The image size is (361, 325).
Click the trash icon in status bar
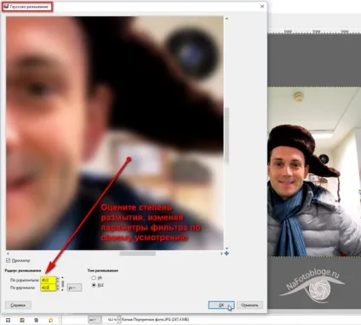pos(36,320)
